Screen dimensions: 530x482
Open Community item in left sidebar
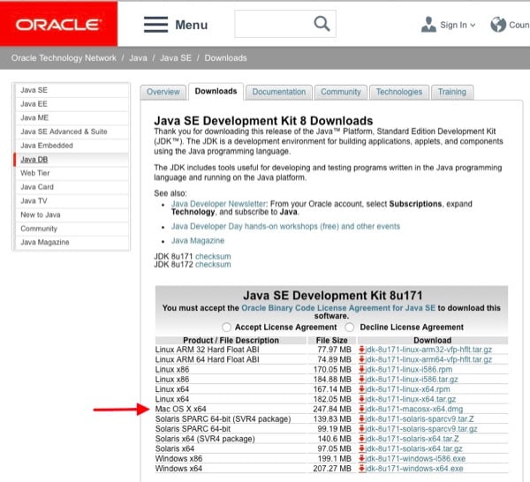point(72,229)
